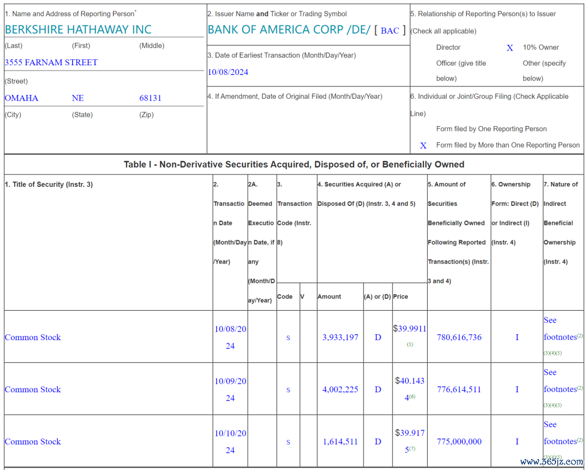Select transaction date 10/09/2024 in table
Screen dimensions: 587x470
230,390
